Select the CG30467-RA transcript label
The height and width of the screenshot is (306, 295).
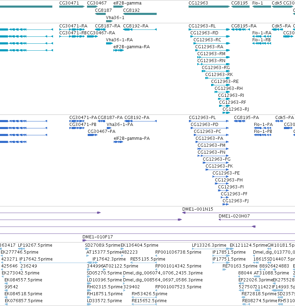[101, 33]
